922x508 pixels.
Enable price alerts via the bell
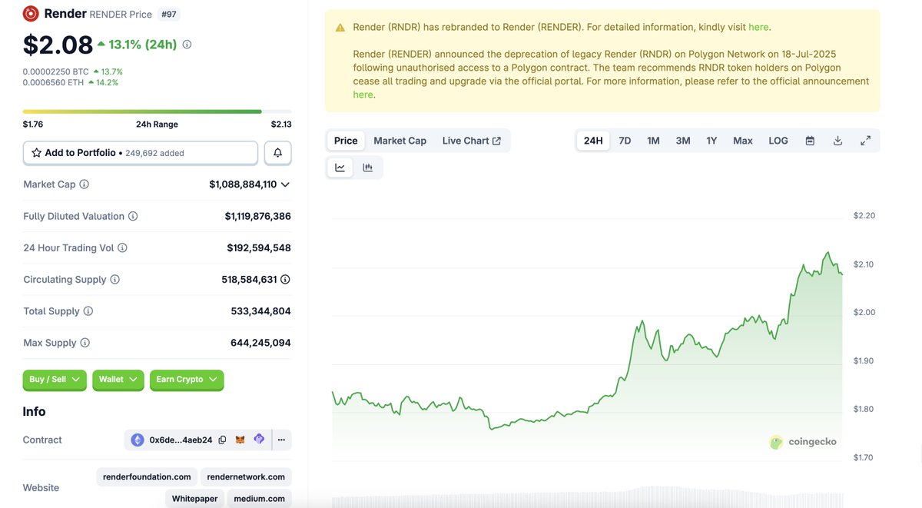tap(277, 152)
